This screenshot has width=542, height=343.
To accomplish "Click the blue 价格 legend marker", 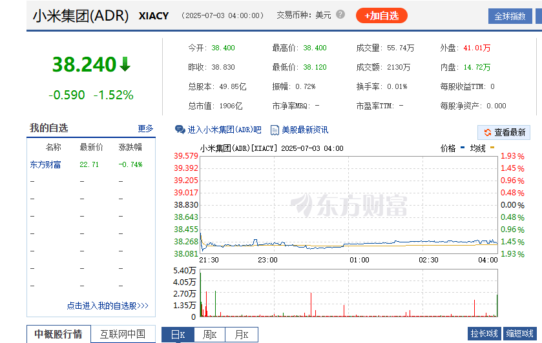I will tap(463, 148).
